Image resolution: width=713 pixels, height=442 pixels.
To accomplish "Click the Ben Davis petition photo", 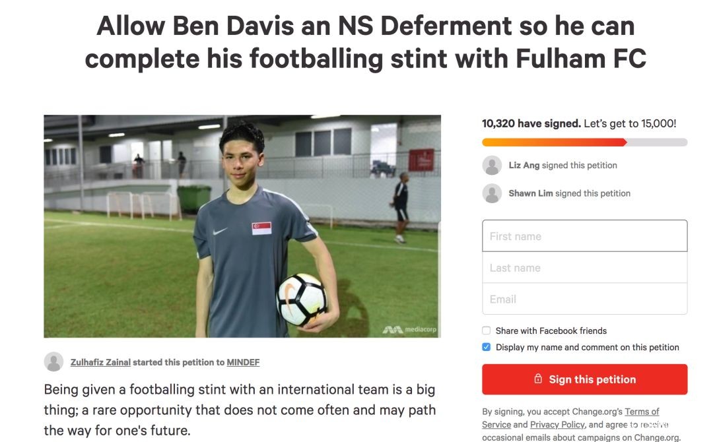I will 242,226.
